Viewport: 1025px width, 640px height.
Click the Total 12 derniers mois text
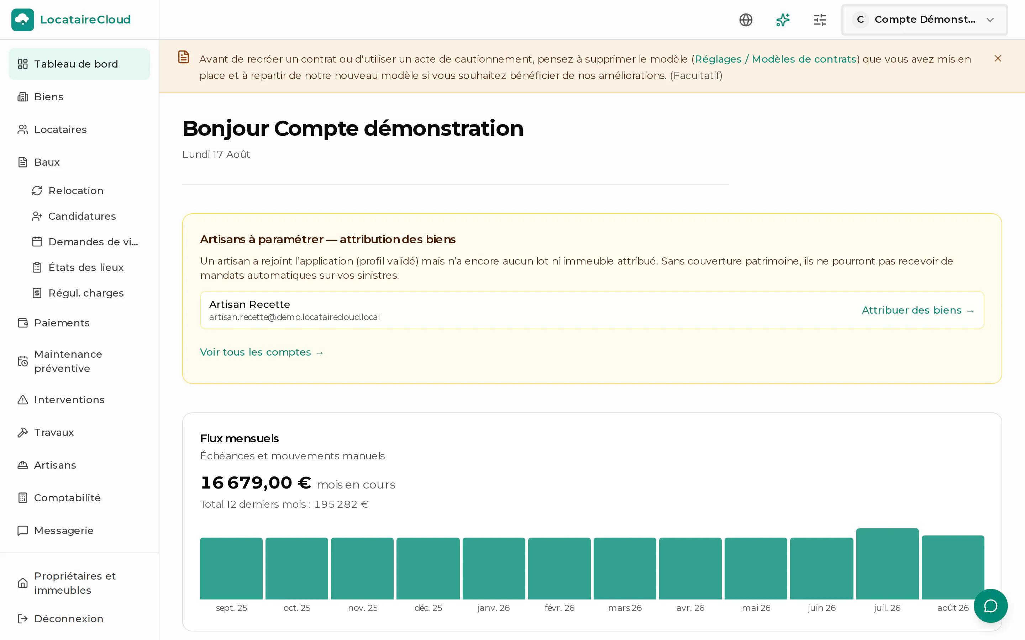(x=284, y=504)
